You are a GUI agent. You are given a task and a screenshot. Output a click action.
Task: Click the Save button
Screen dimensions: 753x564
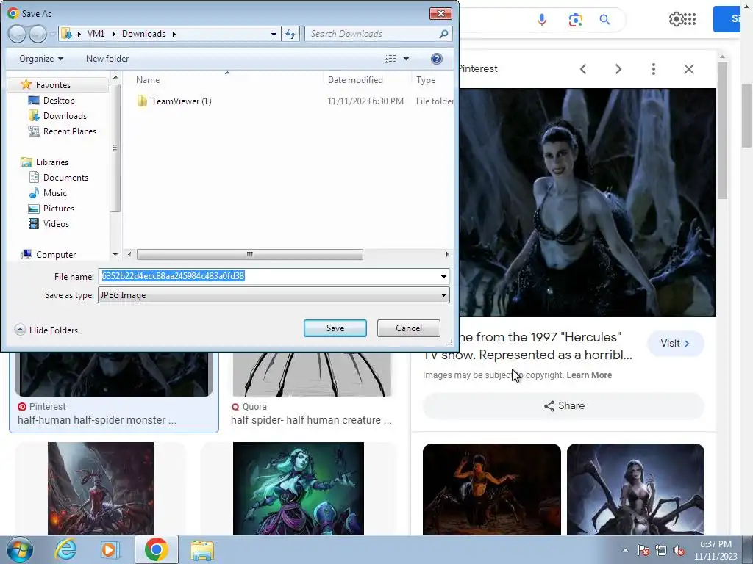pyautogui.click(x=335, y=328)
